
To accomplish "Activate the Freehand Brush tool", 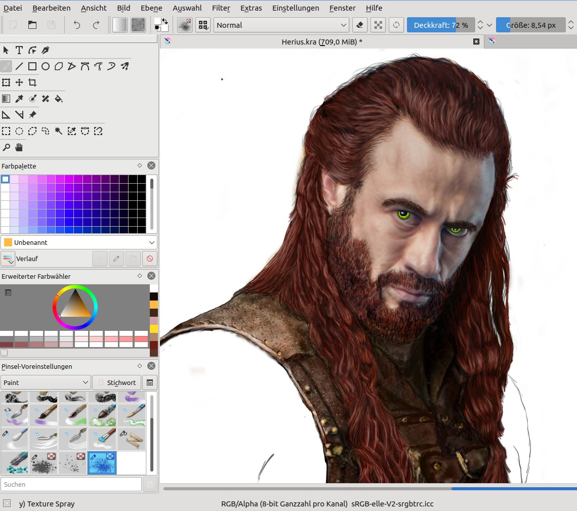I will [x=6, y=66].
